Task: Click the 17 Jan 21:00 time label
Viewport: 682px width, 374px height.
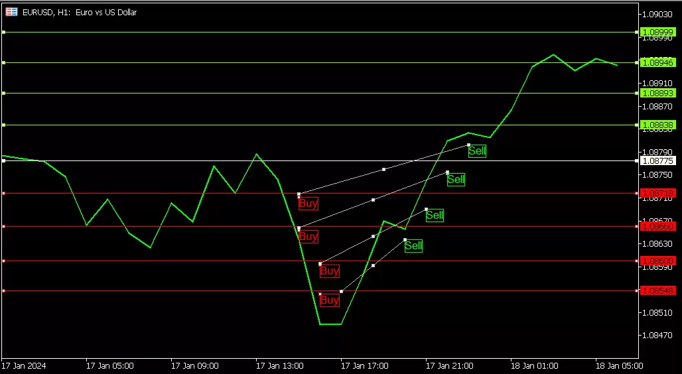Action: (x=449, y=365)
